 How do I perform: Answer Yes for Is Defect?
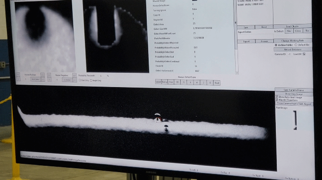[x=289, y=31]
